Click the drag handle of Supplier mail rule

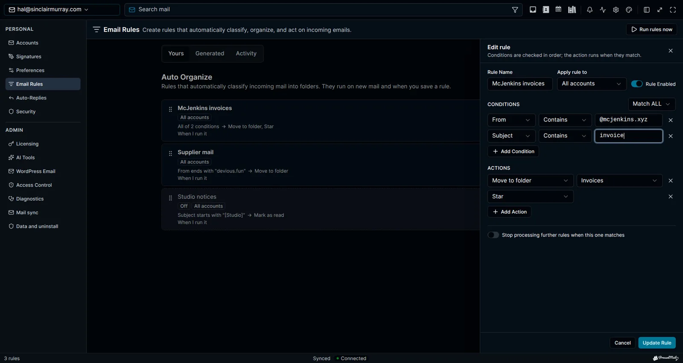pyautogui.click(x=170, y=153)
